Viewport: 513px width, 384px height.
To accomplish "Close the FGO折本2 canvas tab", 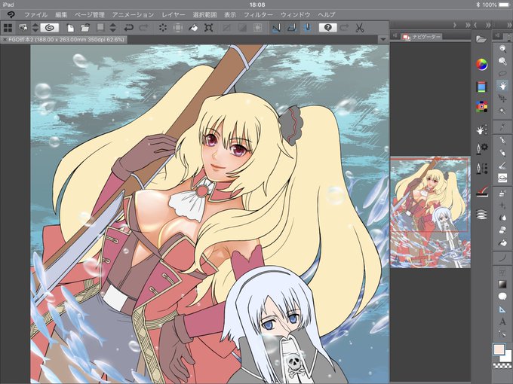I will (x=5, y=39).
